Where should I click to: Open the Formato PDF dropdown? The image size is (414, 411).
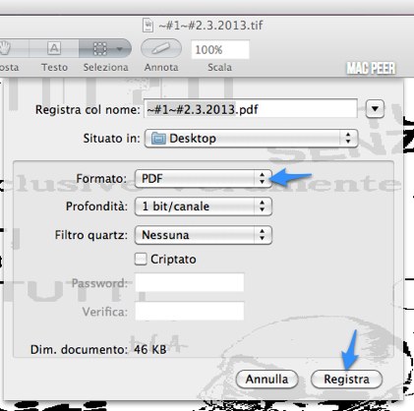pos(204,179)
